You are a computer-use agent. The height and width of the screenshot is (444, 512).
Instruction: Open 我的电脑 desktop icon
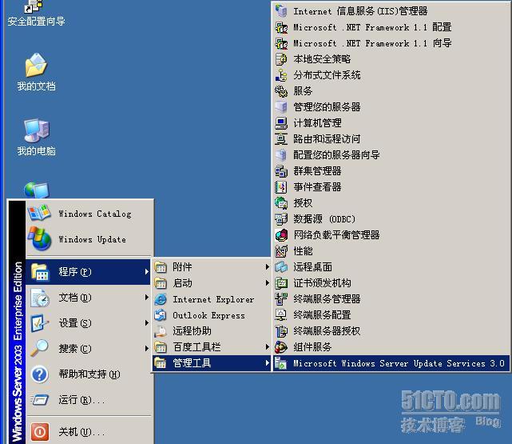coord(36,130)
